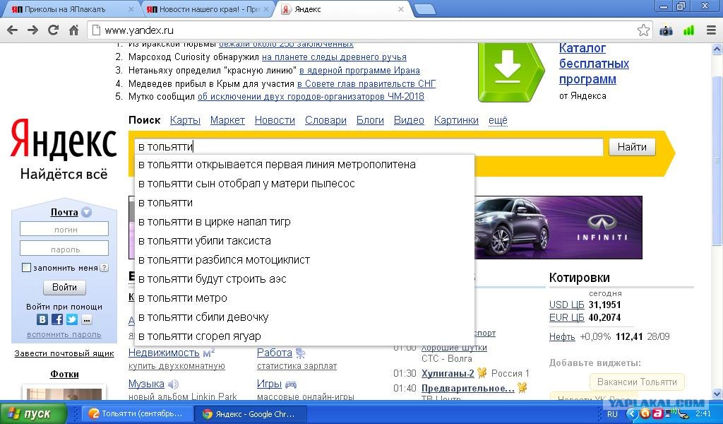Click the page vertical scrollbar thumb
The height and width of the screenshot is (424, 723).
tap(717, 162)
